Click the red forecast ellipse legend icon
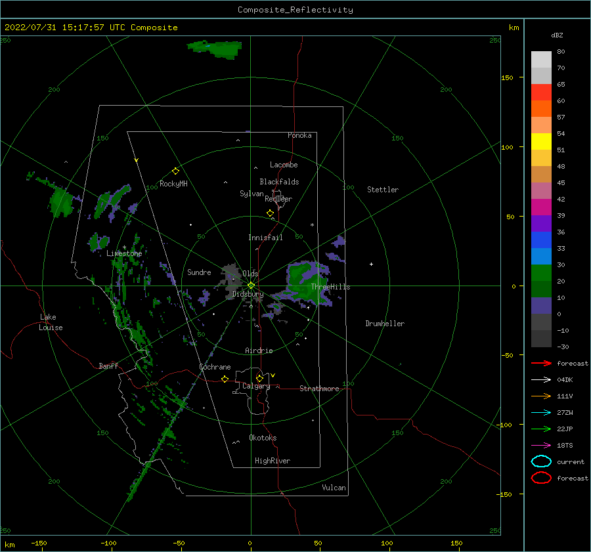The height and width of the screenshot is (552, 591). [541, 478]
